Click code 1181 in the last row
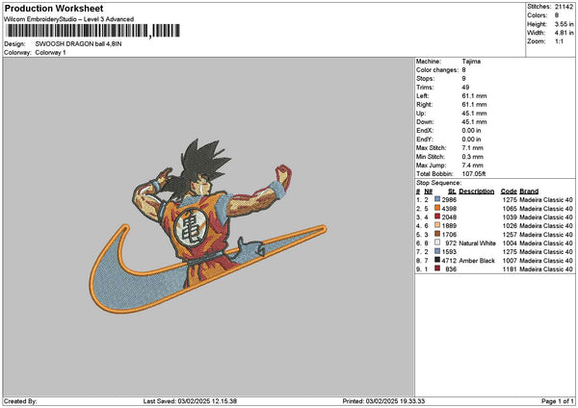578x408 pixels. coord(510,269)
